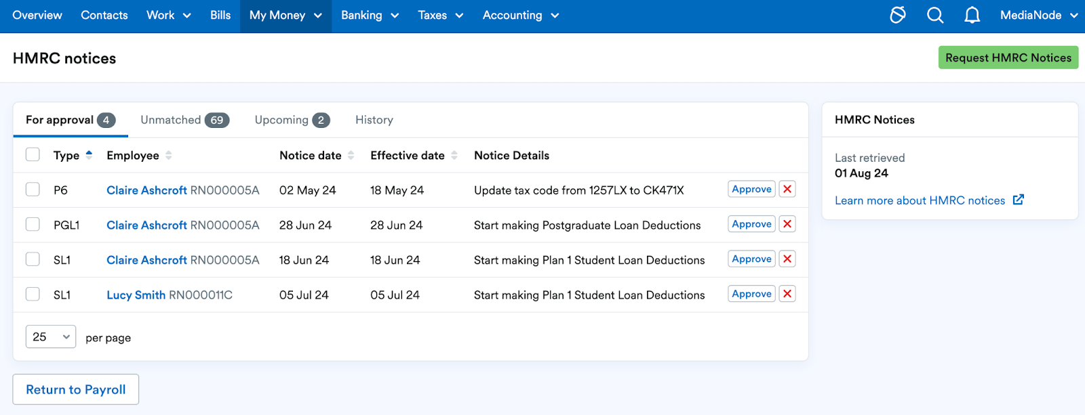Open Lucy Smith employee link
The image size is (1085, 415).
click(x=136, y=295)
